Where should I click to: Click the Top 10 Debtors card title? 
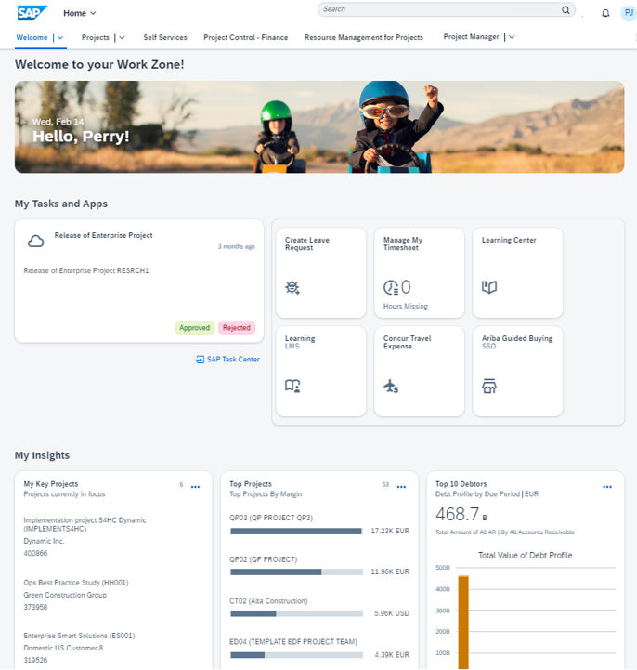(x=461, y=484)
